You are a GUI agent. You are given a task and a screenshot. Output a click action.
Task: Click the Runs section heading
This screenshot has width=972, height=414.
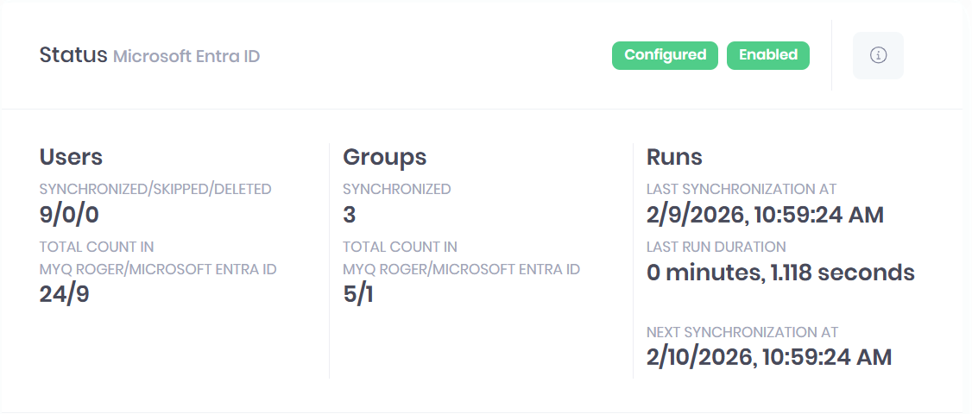click(x=674, y=157)
